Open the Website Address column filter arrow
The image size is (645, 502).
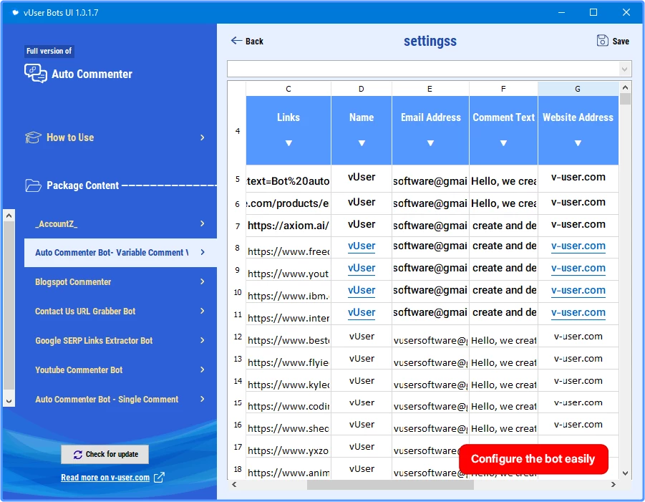[578, 143]
